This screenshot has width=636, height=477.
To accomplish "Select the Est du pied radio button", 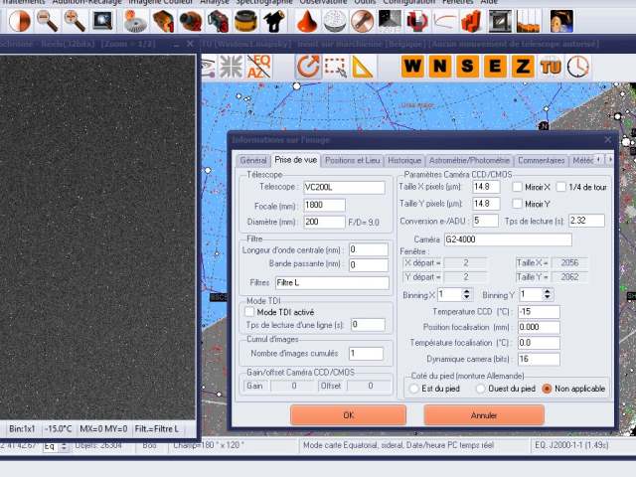I will (413, 389).
